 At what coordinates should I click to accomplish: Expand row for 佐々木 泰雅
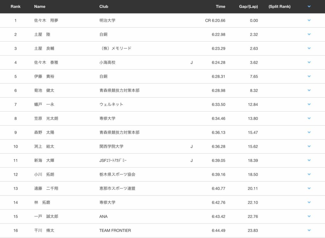[309, 62]
